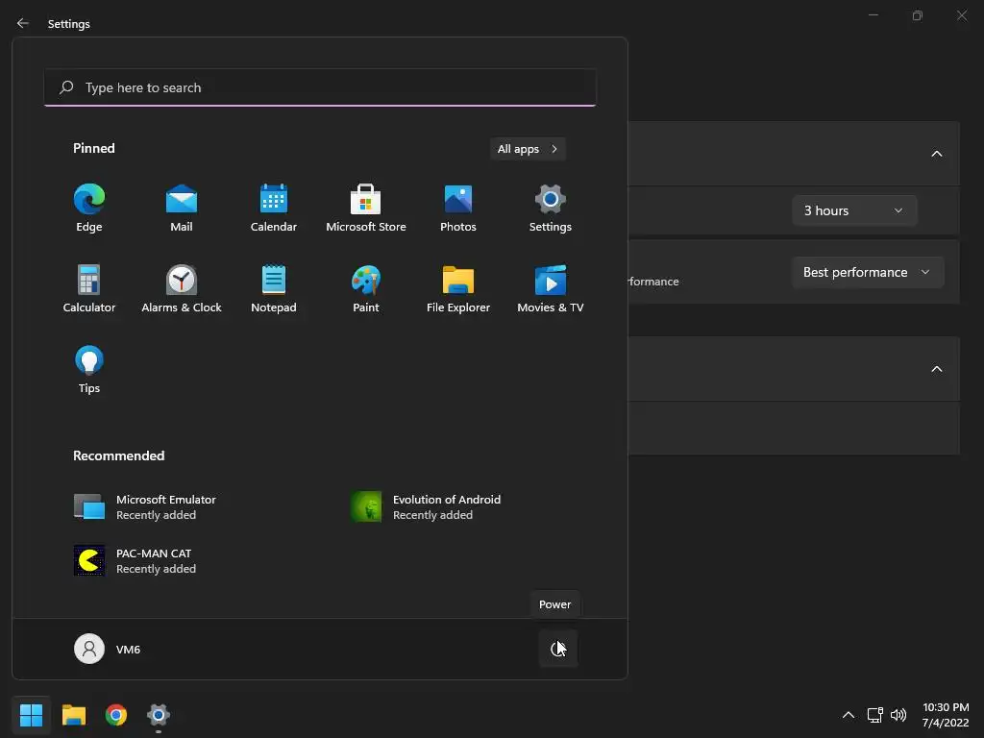The height and width of the screenshot is (738, 984).
Task: Open network icon in system tray
Action: tap(874, 715)
